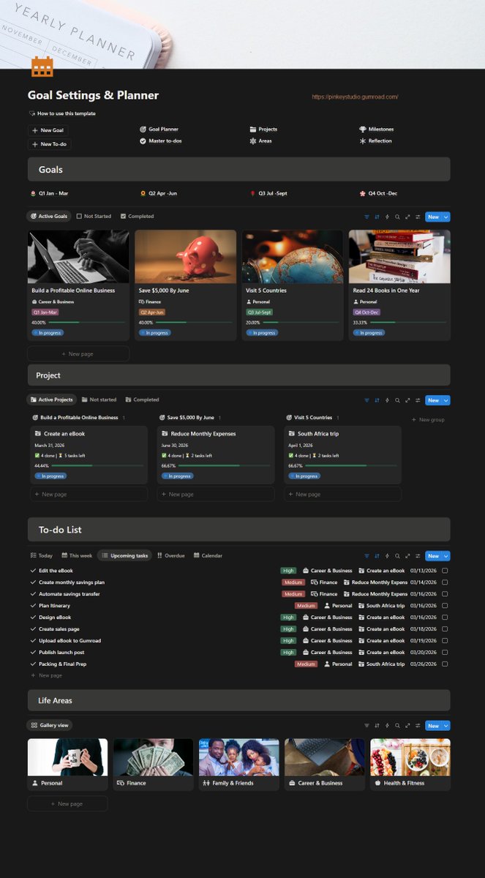Check the box for Create sales page

[x=445, y=629]
